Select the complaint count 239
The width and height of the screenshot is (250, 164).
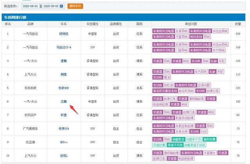click(x=238, y=34)
